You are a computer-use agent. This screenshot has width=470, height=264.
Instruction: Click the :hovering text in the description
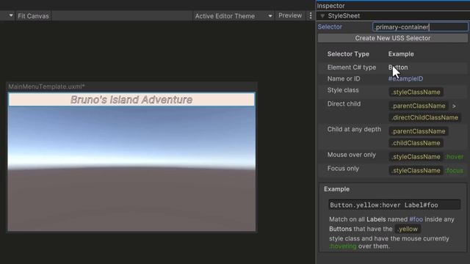click(343, 246)
